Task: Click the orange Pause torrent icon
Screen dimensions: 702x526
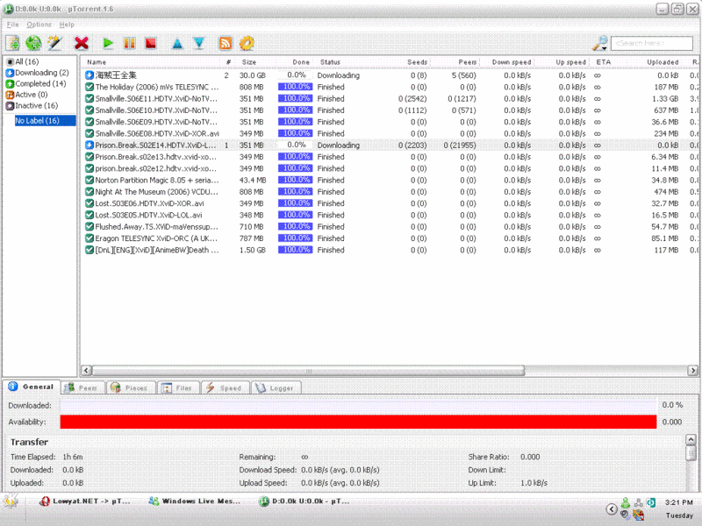Action: [129, 43]
